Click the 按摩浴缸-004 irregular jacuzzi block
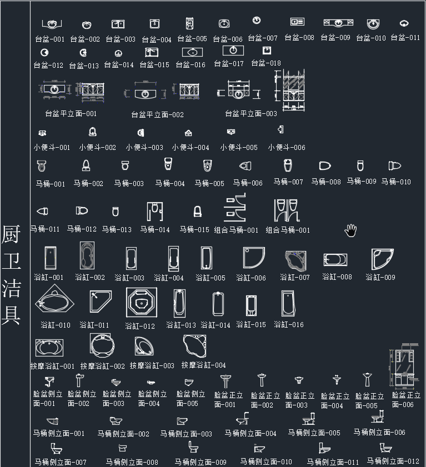The image size is (426, 467). click(194, 346)
